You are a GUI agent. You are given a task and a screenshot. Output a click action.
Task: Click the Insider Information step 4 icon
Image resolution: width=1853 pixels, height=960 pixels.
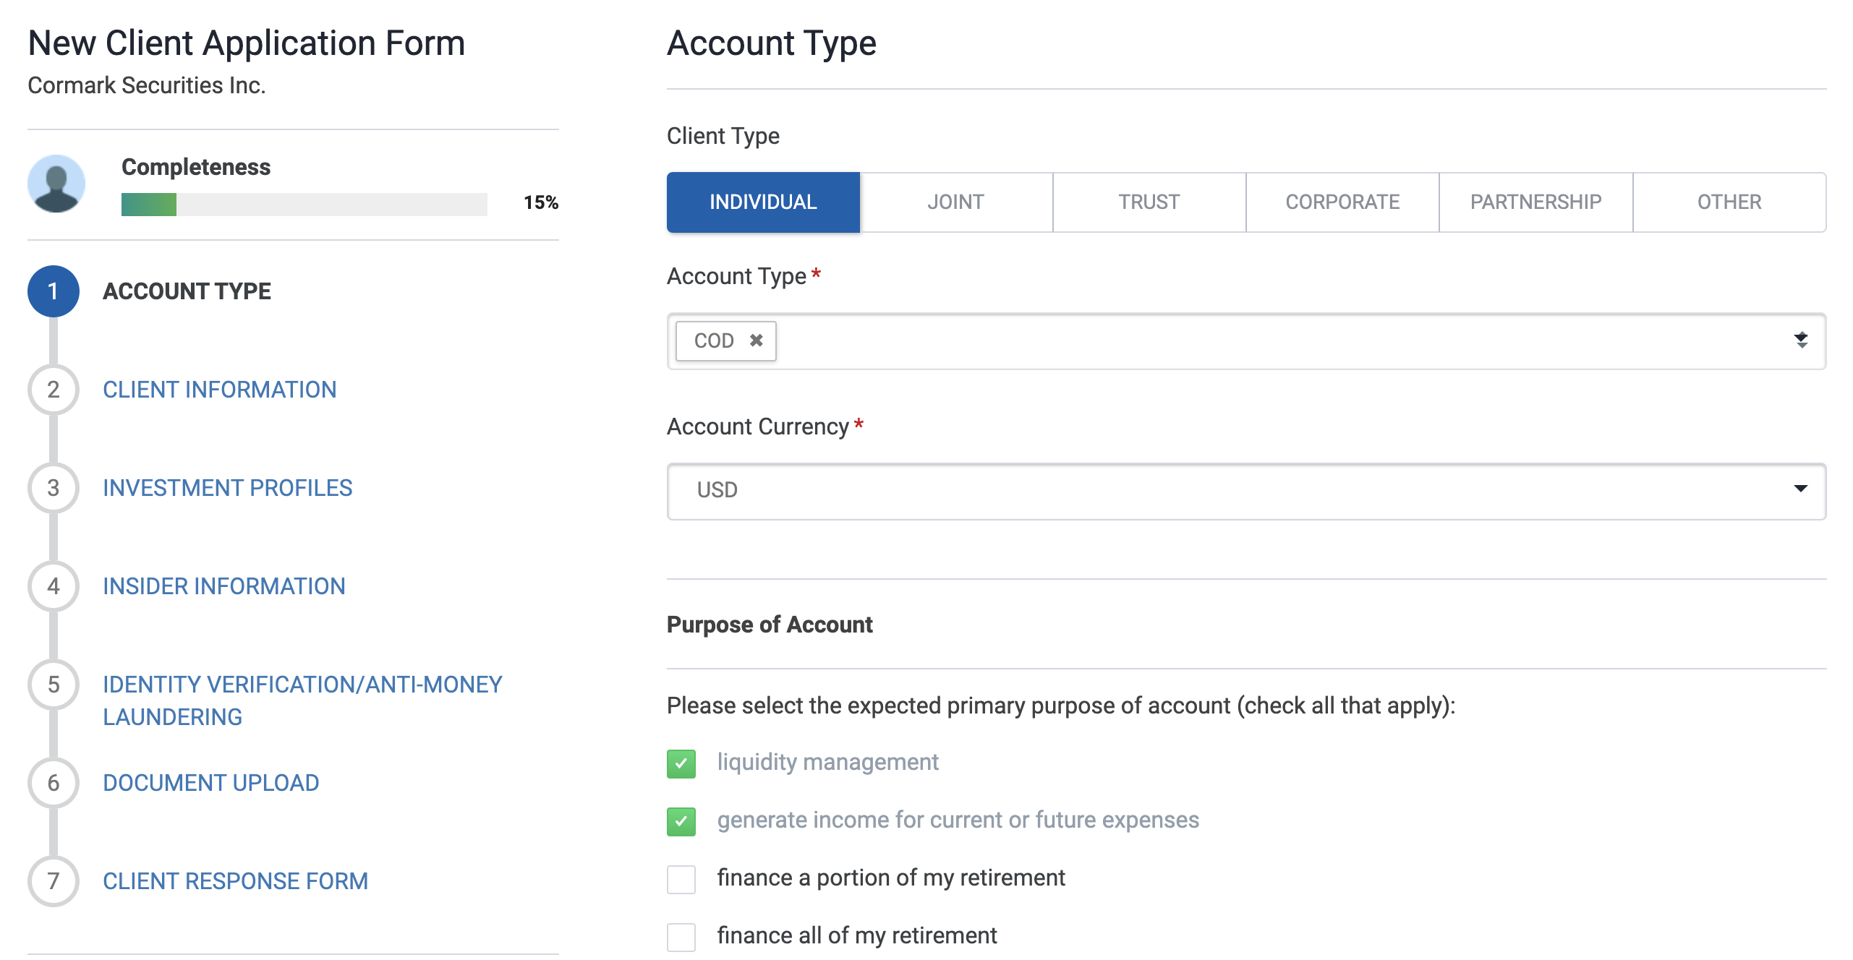click(x=51, y=586)
